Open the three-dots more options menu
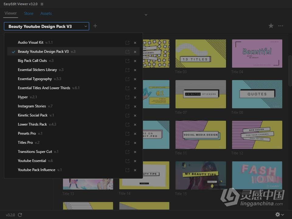Image resolution: width=292 pixels, height=219 pixels. pos(281,26)
